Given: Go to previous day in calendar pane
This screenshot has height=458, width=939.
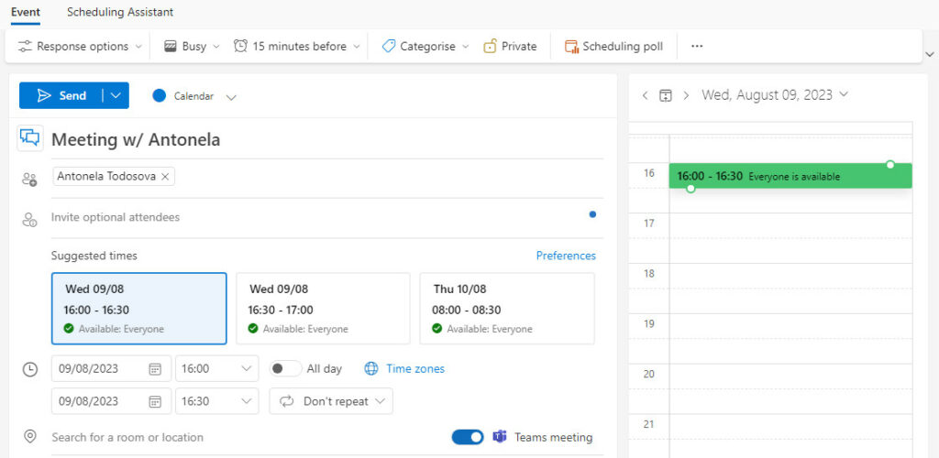Looking at the screenshot, I should [x=645, y=95].
